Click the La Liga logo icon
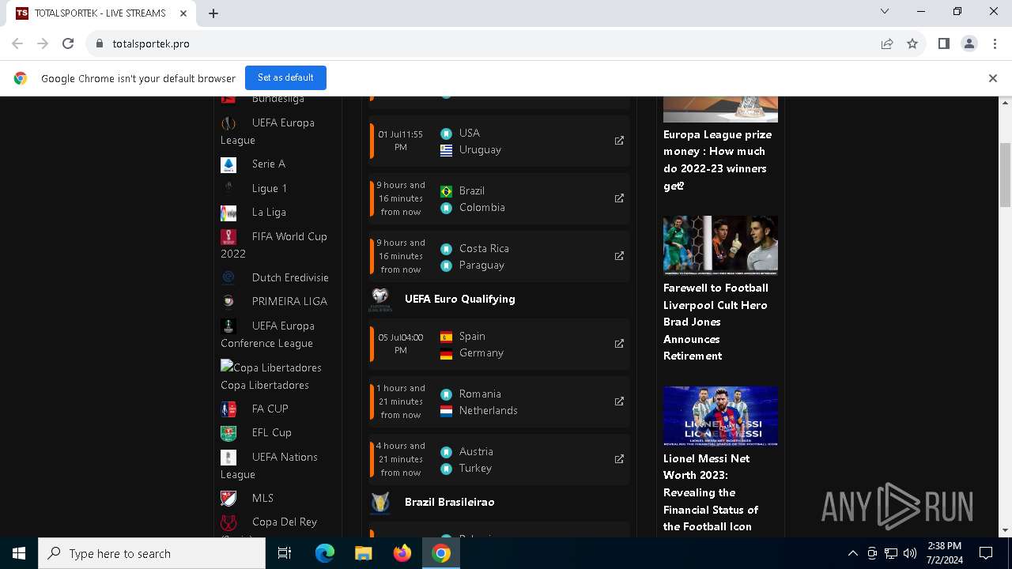Image resolution: width=1012 pixels, height=569 pixels. click(228, 213)
